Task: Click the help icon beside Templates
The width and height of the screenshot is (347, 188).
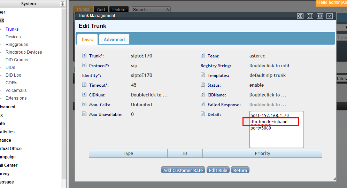Action: click(x=203, y=75)
